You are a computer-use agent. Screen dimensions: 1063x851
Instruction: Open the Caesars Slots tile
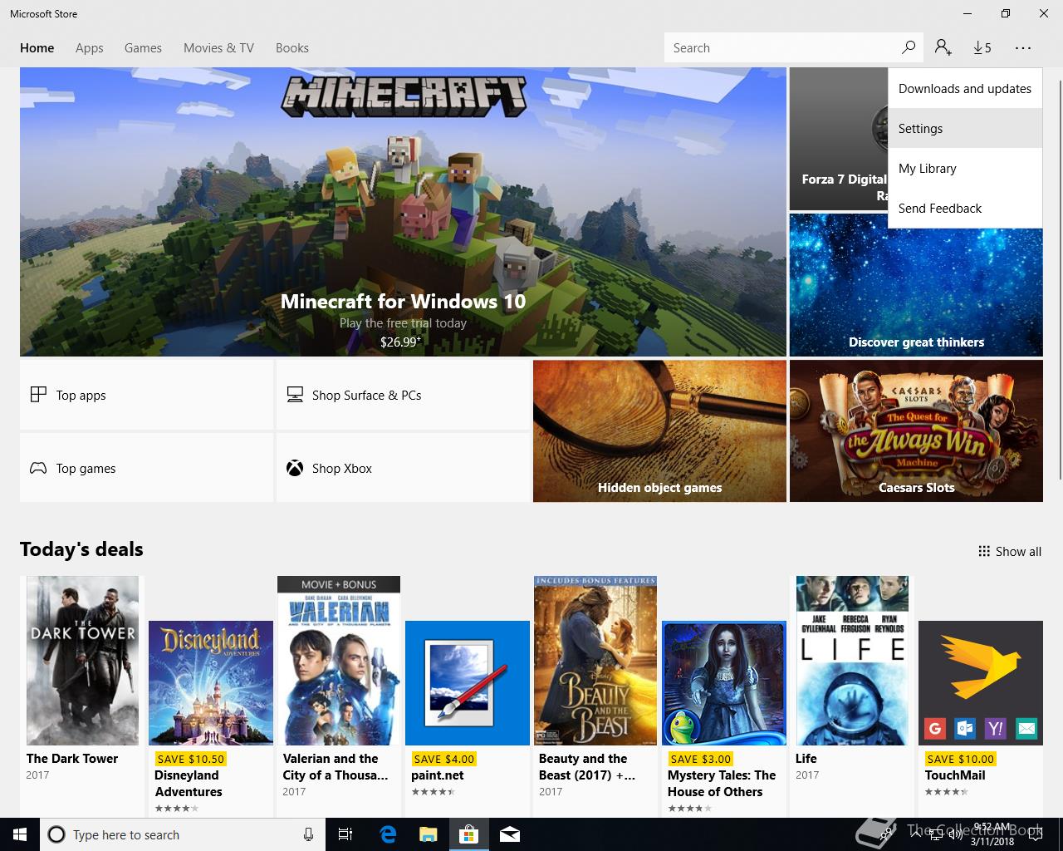click(916, 430)
